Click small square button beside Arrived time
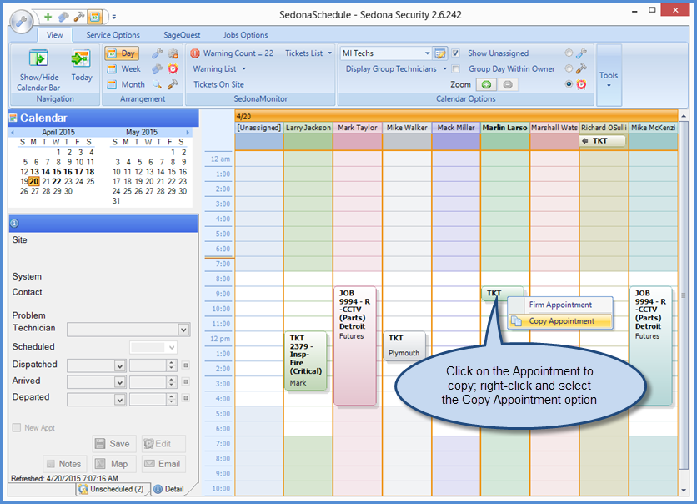697x504 pixels. click(186, 381)
